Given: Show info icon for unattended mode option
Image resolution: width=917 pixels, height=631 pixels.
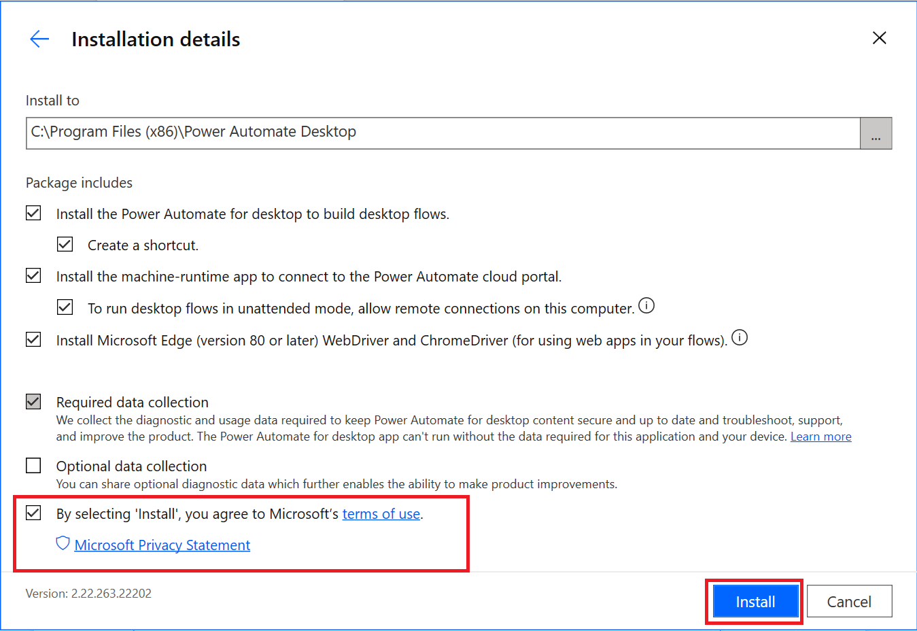Looking at the screenshot, I should coord(646,306).
